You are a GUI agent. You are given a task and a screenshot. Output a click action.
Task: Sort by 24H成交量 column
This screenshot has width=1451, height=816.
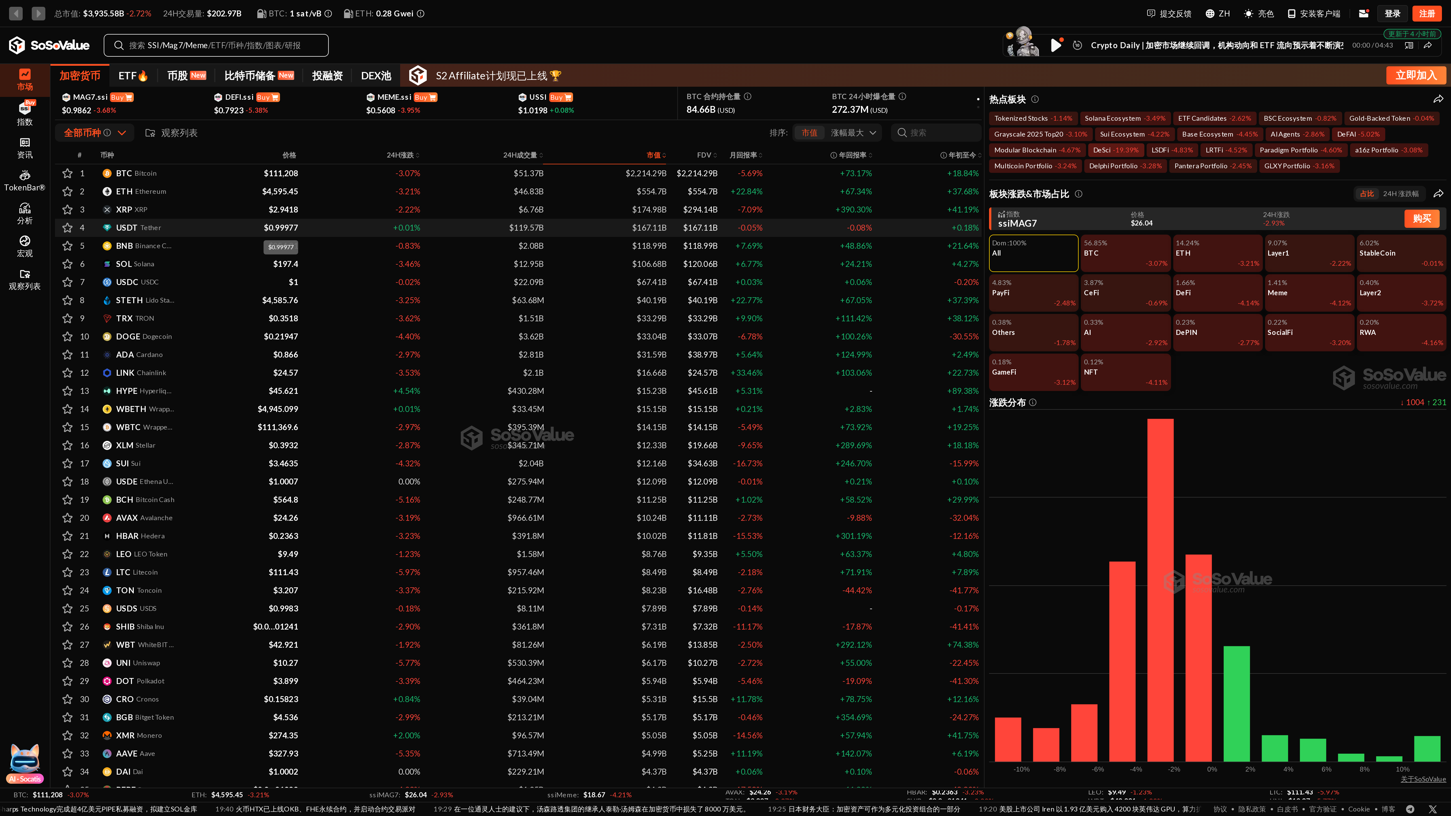tap(523, 155)
